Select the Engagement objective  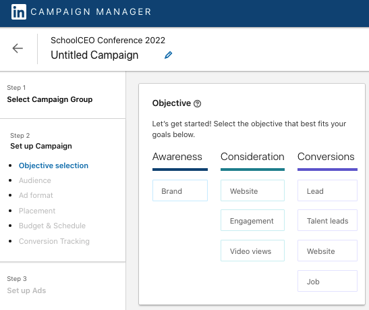tap(252, 220)
